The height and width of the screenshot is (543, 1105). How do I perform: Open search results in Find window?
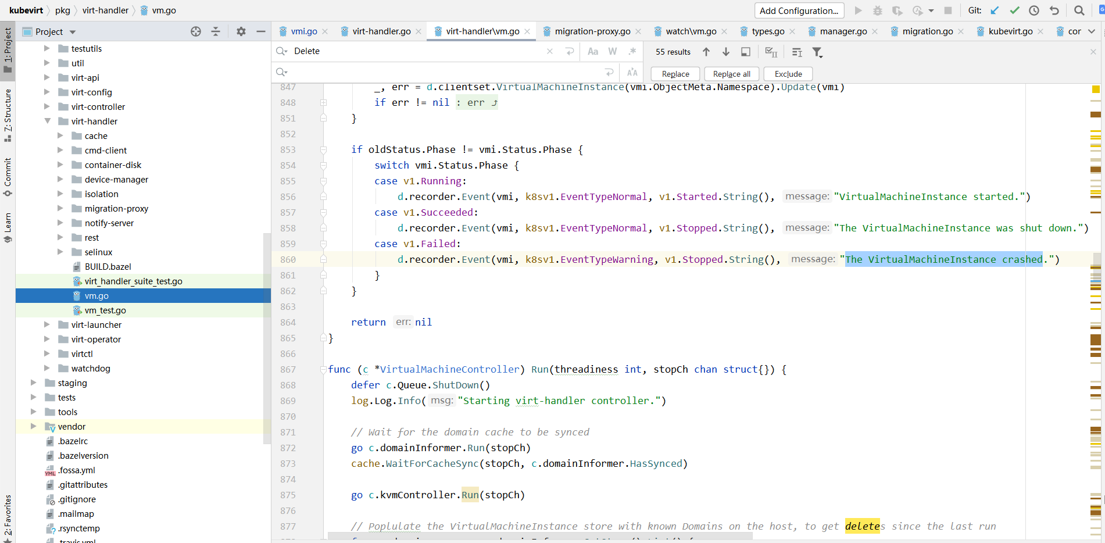[746, 52]
